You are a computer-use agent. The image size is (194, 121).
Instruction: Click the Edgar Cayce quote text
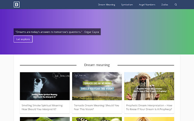point(57,32)
